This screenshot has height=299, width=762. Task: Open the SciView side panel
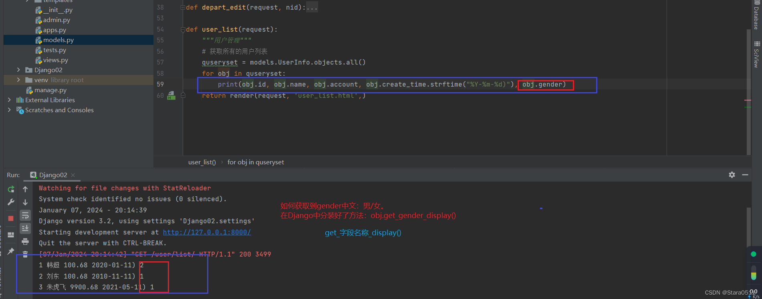756,55
